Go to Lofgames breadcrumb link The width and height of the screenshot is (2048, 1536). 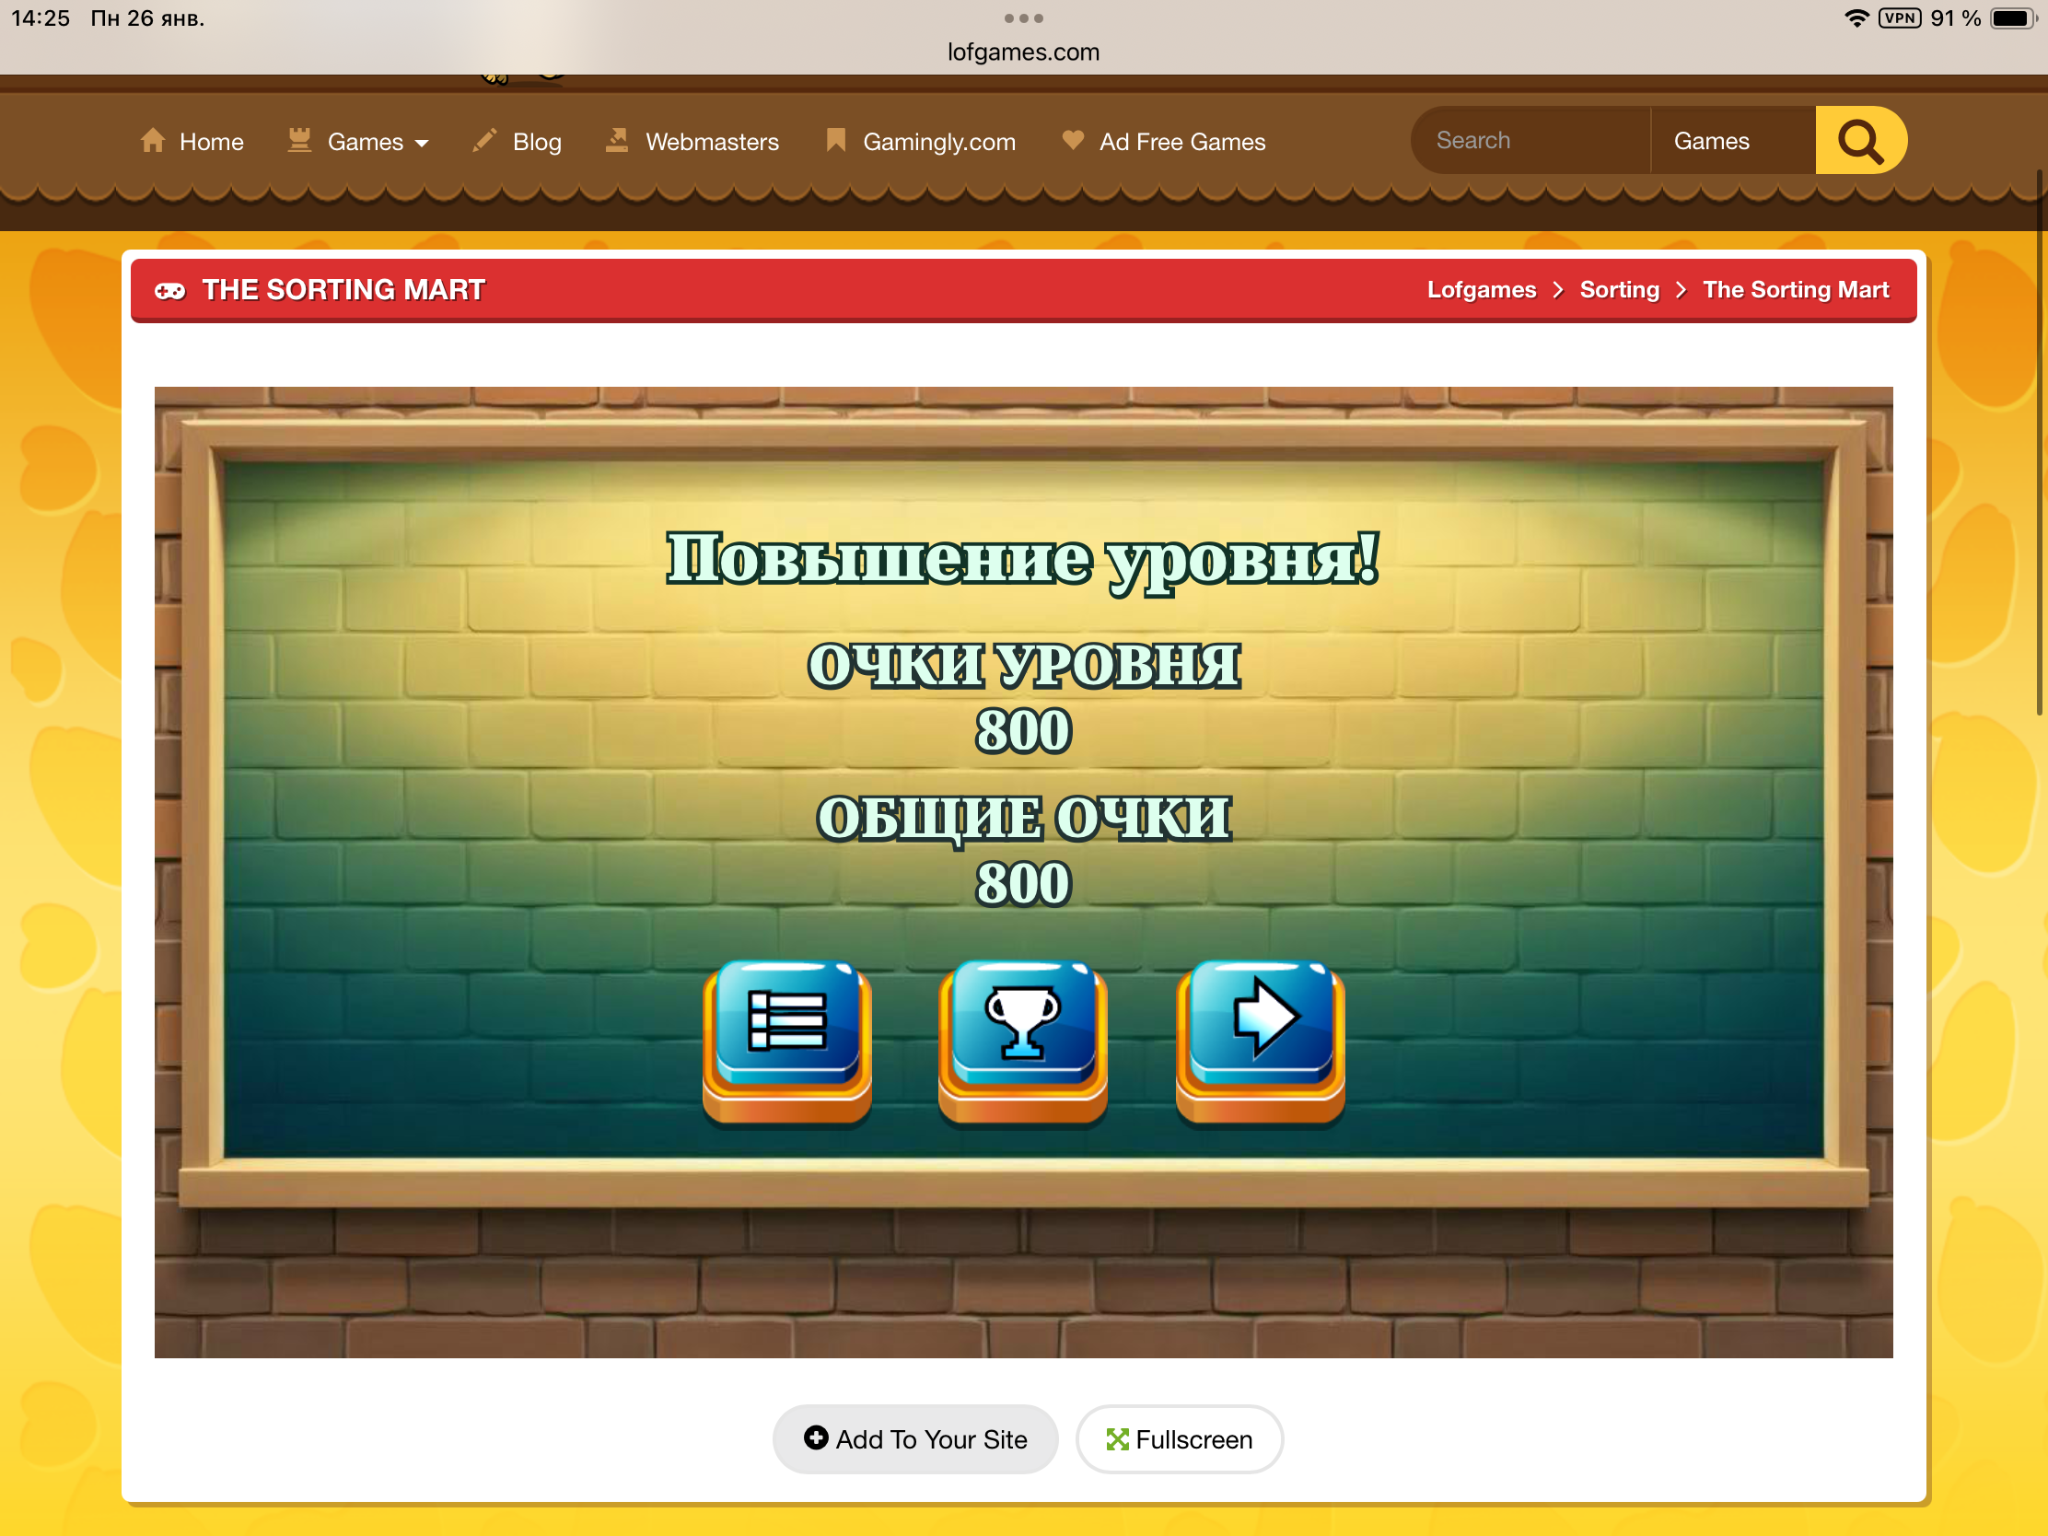pos(1481,290)
